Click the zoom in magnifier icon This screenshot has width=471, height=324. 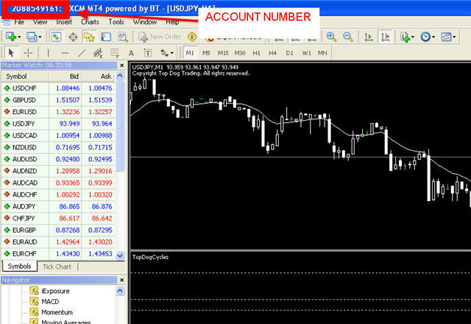tap(331, 37)
